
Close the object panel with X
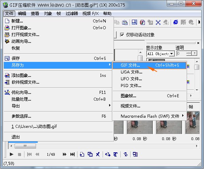tap(199, 43)
